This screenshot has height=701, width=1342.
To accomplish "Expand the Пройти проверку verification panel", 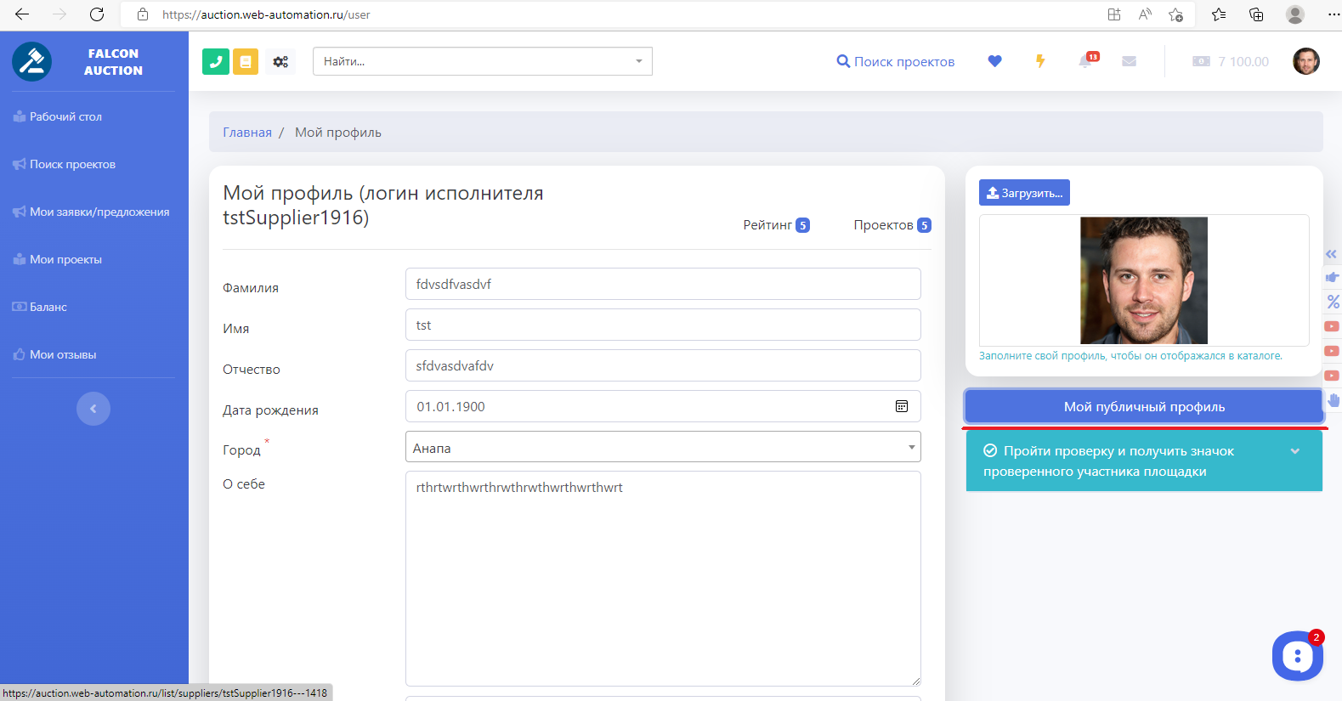I will tap(1294, 451).
